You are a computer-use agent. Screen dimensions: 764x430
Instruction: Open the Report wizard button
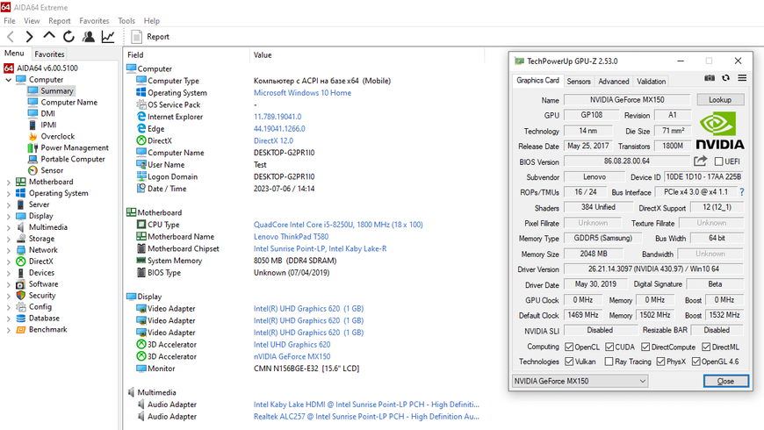(x=150, y=37)
